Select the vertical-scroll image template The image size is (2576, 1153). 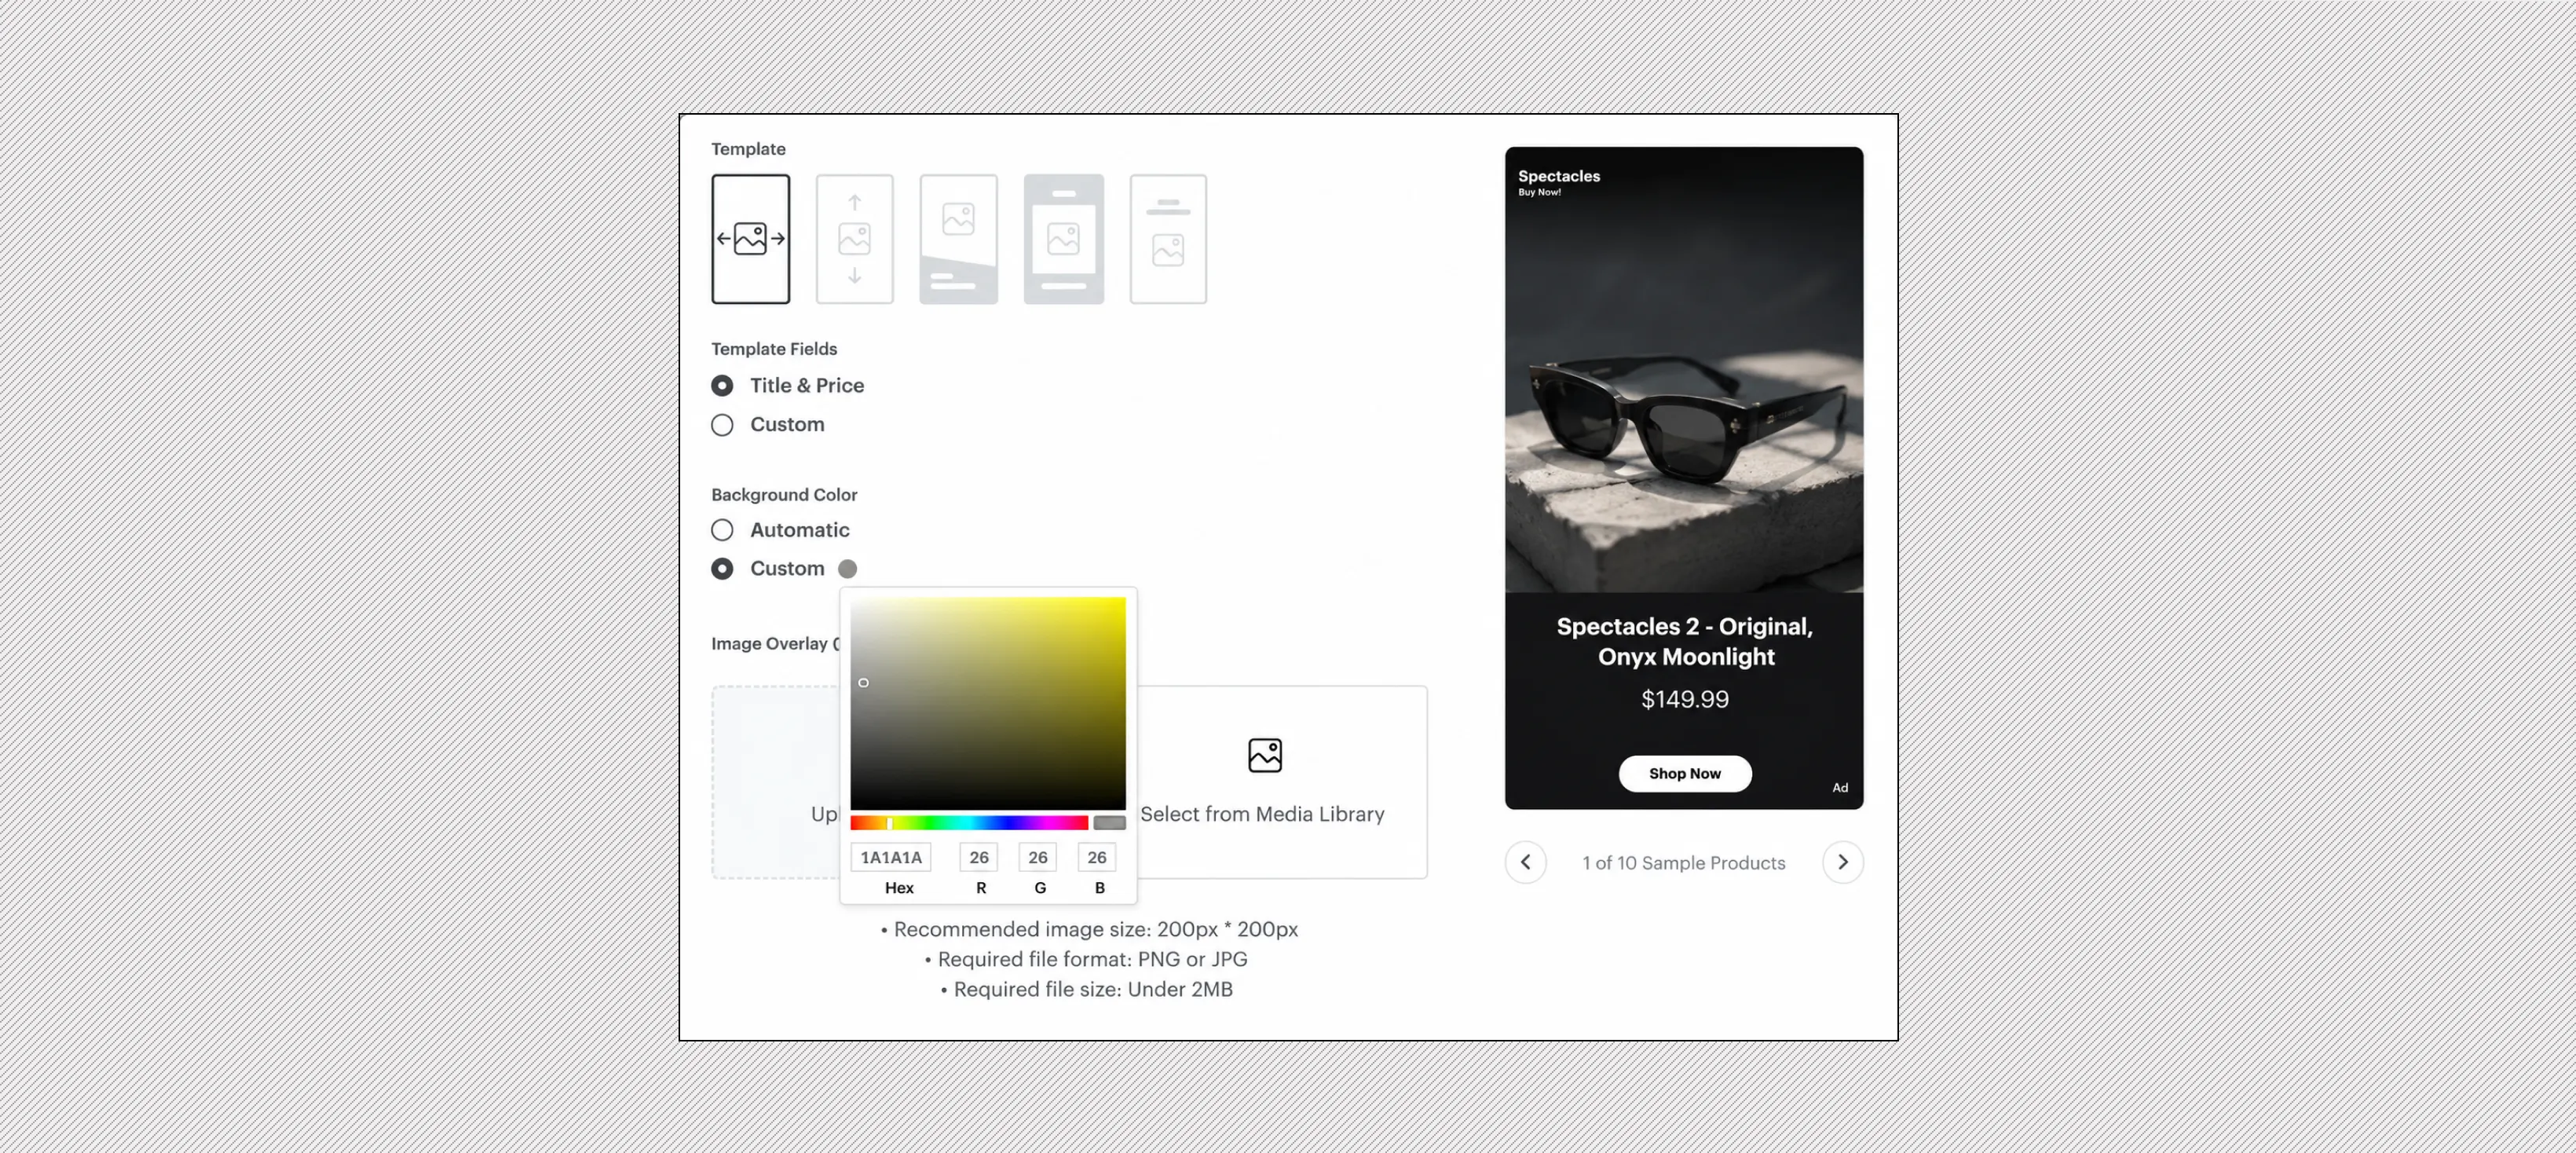[x=854, y=239]
